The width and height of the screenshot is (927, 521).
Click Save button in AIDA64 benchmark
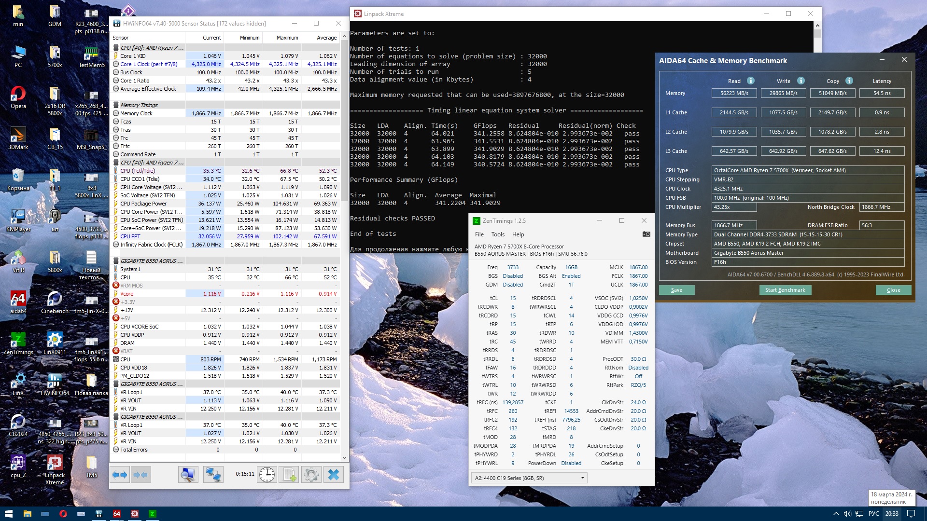(x=676, y=290)
